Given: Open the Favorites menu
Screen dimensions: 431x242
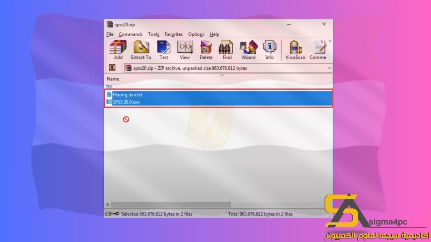Looking at the screenshot, I should pos(173,34).
